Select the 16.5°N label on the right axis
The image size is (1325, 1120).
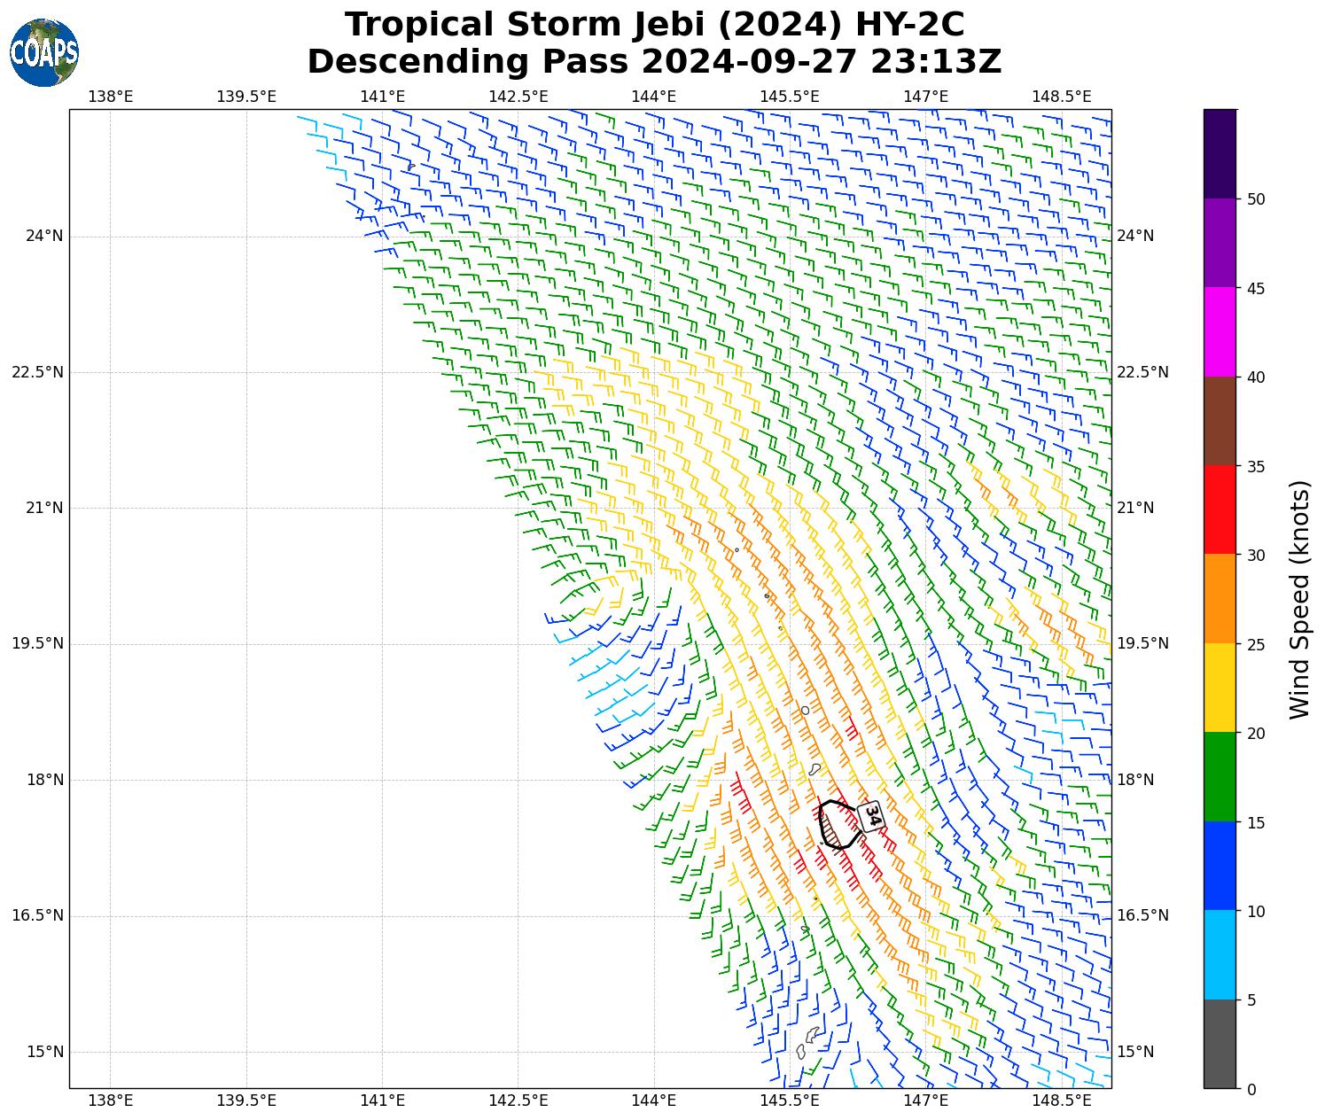pos(1143,916)
